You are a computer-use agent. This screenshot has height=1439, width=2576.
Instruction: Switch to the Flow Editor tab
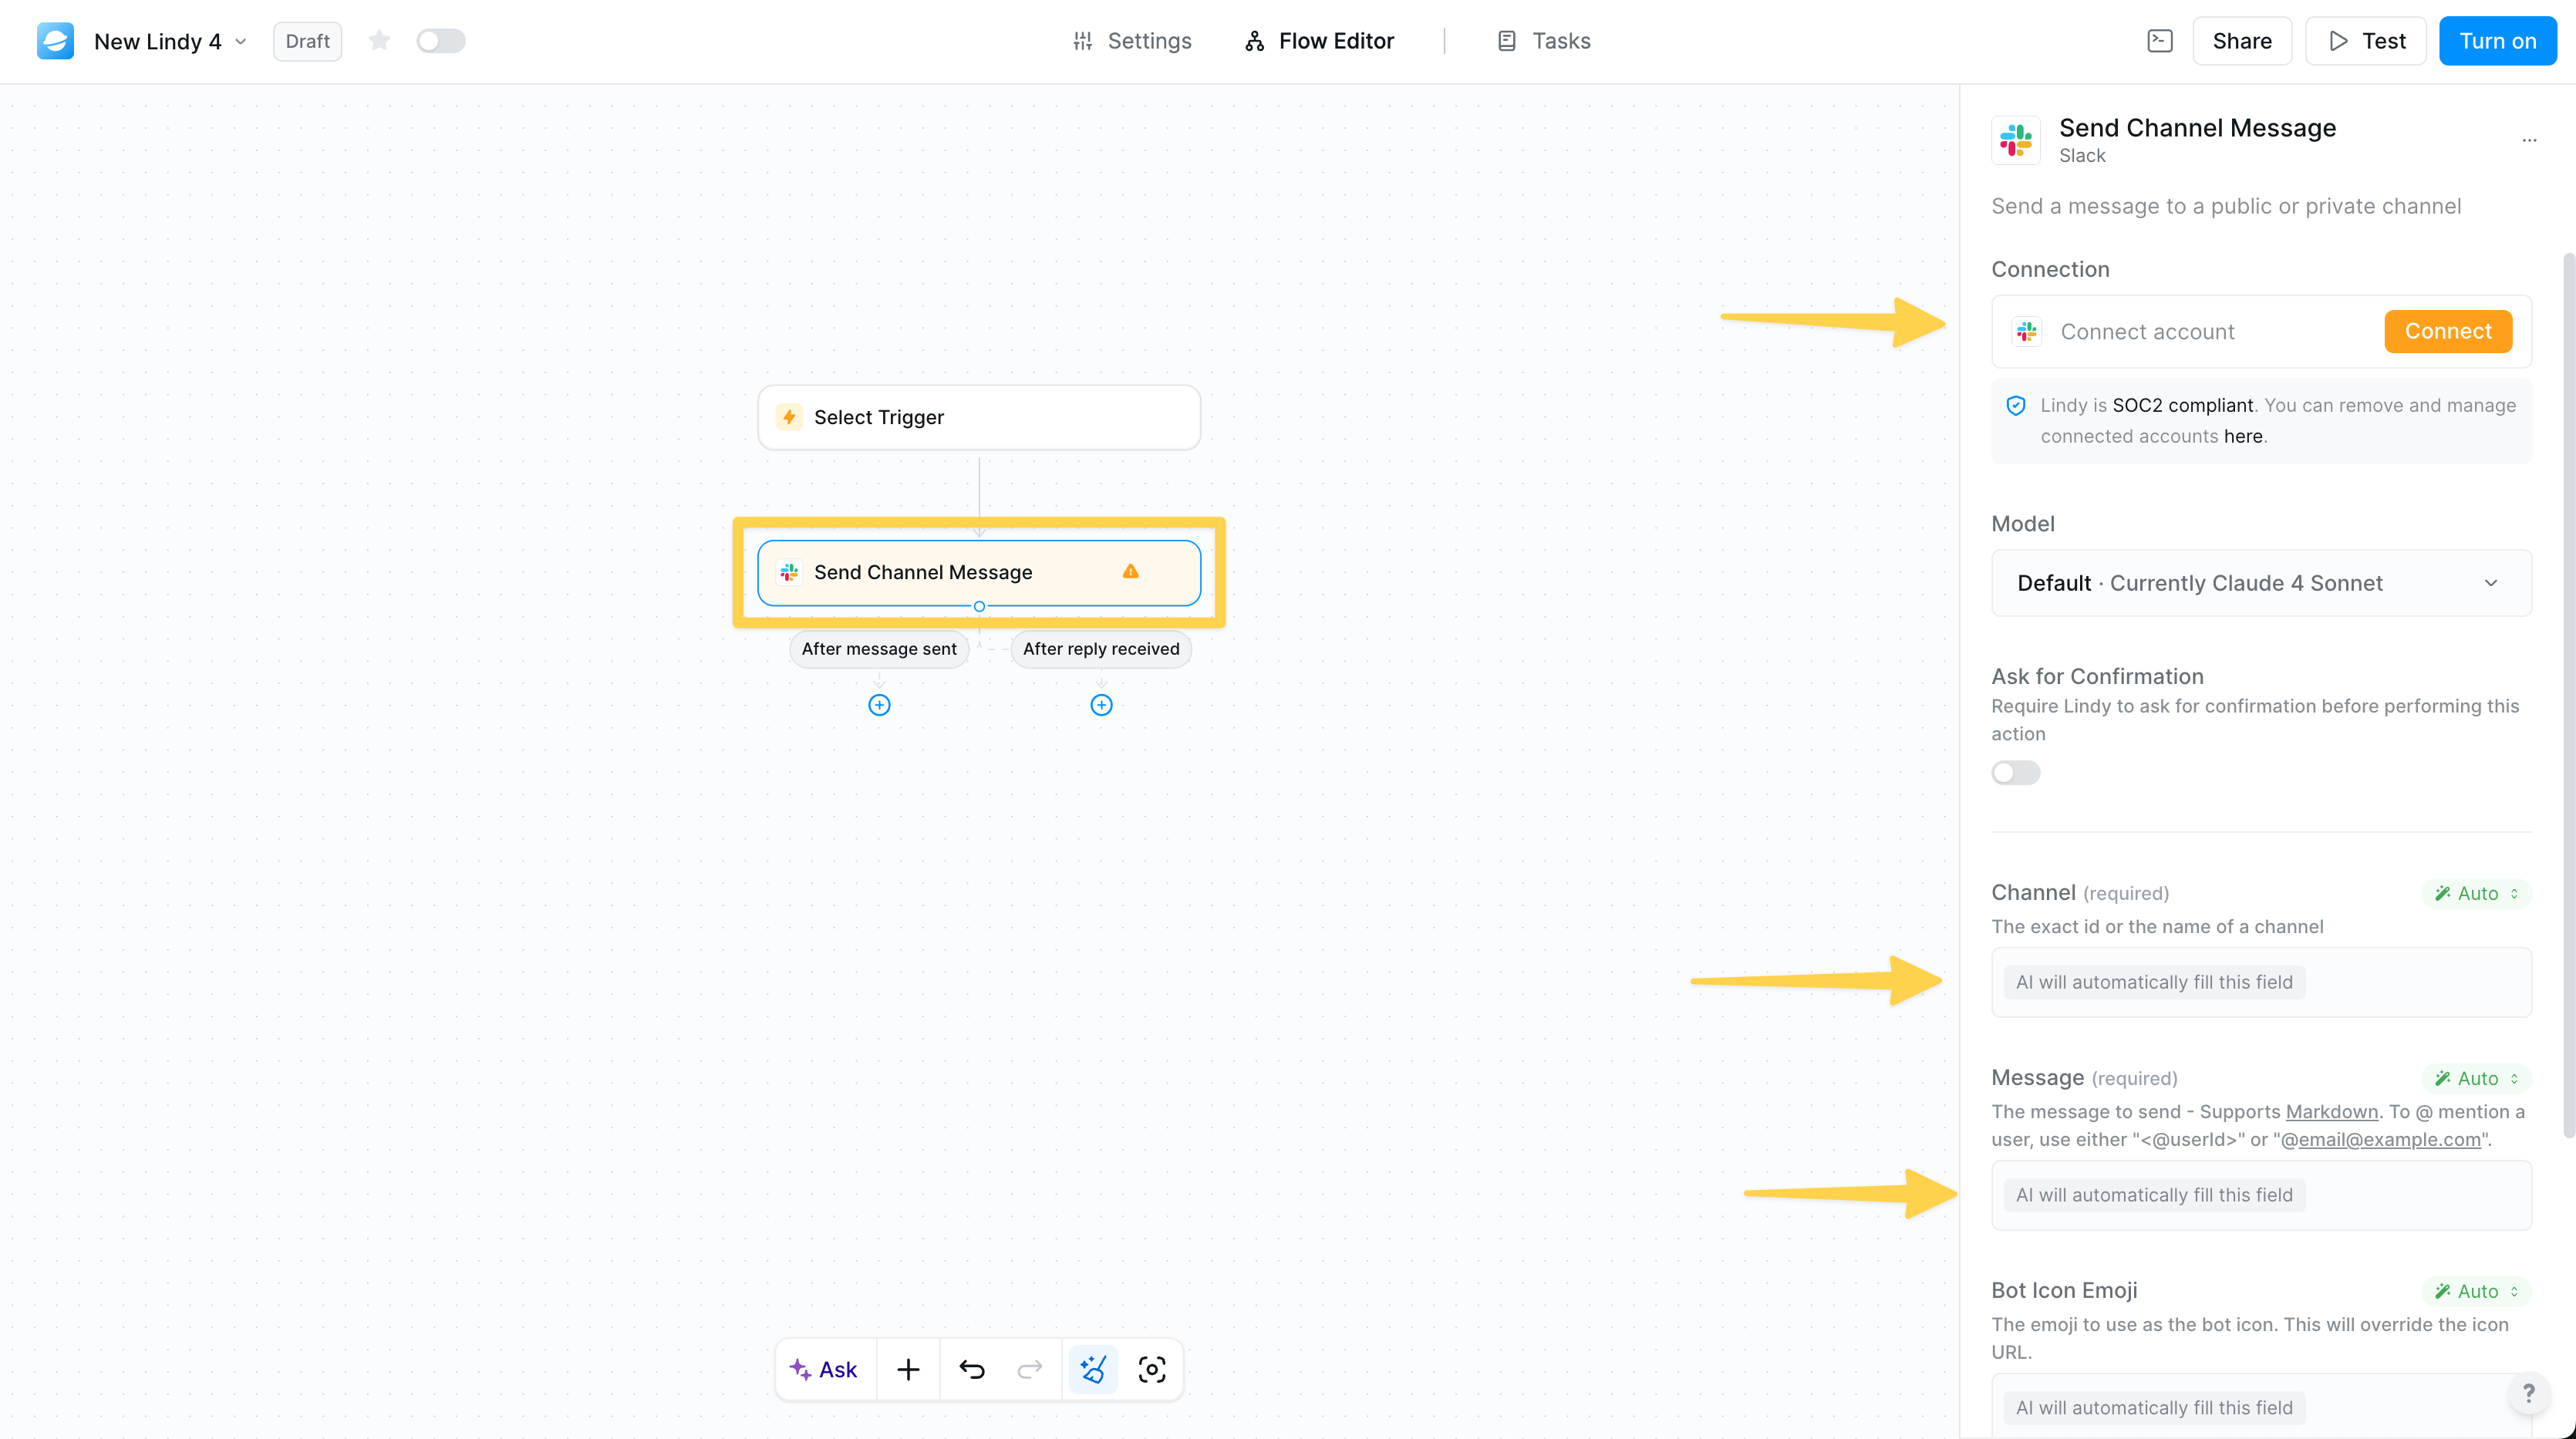click(x=1319, y=41)
